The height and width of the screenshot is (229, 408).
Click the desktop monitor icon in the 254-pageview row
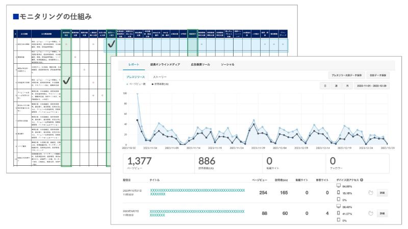(x=338, y=186)
